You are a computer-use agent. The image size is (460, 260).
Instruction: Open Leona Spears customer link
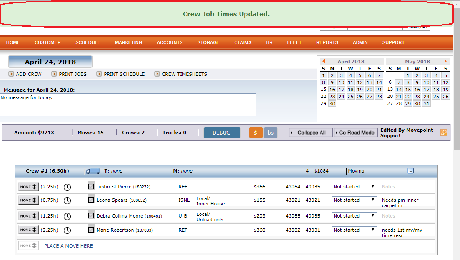point(121,200)
